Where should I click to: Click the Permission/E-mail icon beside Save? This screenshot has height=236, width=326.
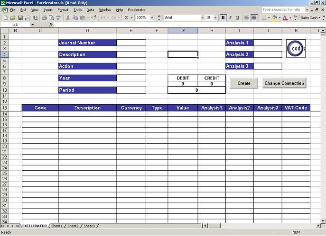[x=28, y=18]
